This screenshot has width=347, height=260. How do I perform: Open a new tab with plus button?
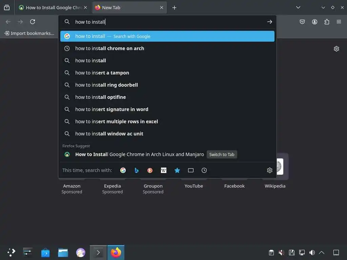point(175,8)
